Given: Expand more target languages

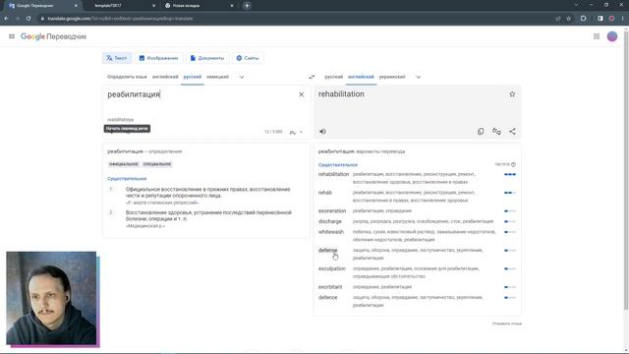Looking at the screenshot, I should click(418, 77).
